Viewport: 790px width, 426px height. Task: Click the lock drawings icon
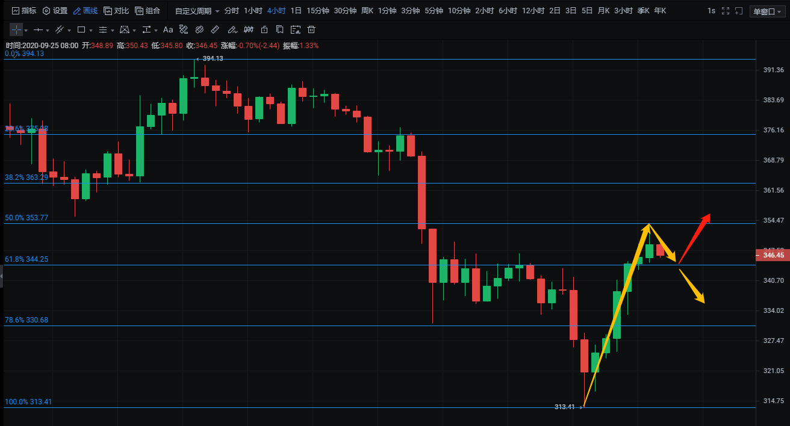point(264,29)
